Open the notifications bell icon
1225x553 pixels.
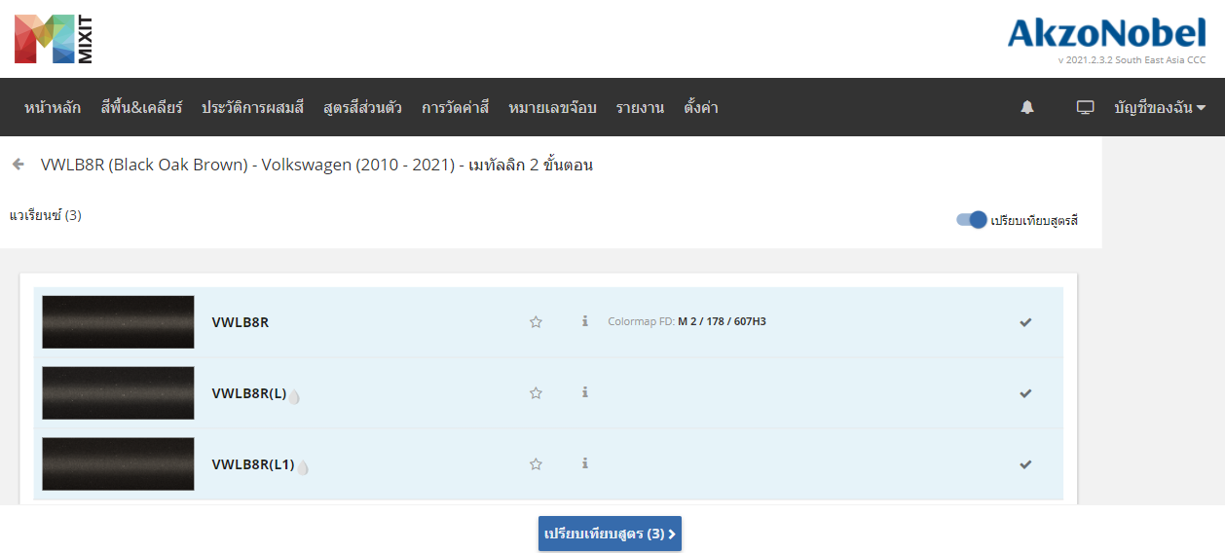pyautogui.click(x=1027, y=107)
